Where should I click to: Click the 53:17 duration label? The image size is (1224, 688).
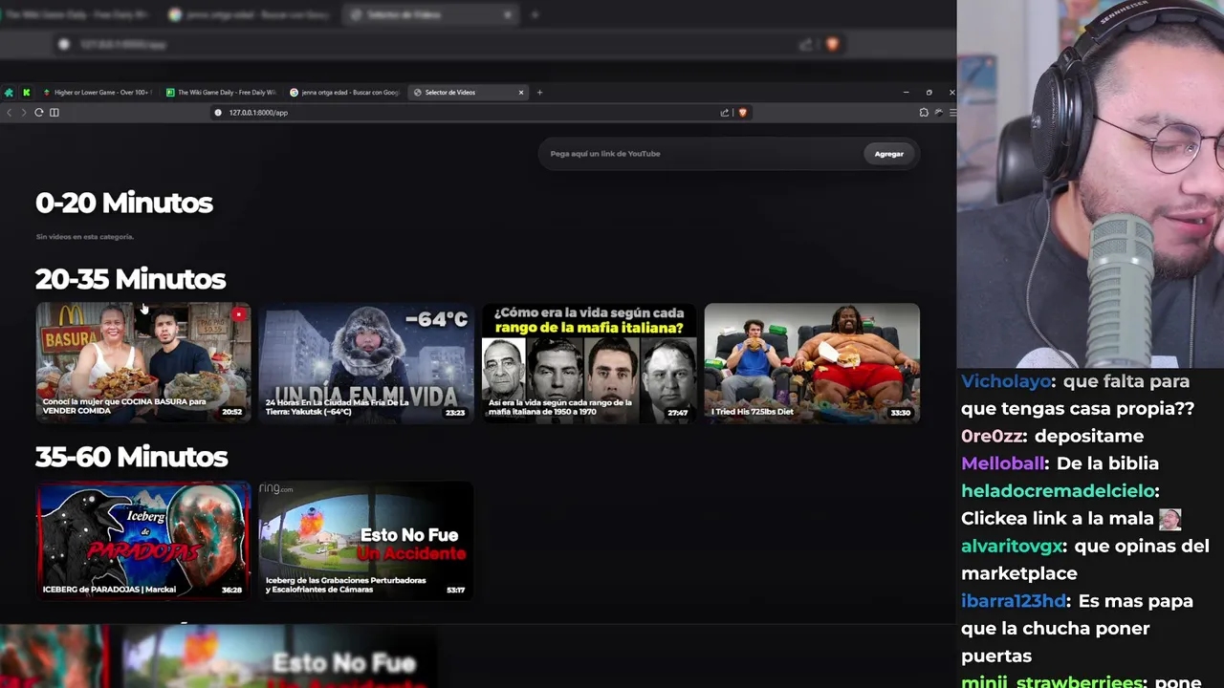click(x=455, y=591)
